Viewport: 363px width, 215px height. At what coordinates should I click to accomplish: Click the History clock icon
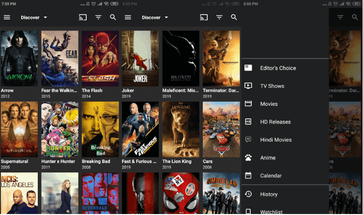point(248,194)
